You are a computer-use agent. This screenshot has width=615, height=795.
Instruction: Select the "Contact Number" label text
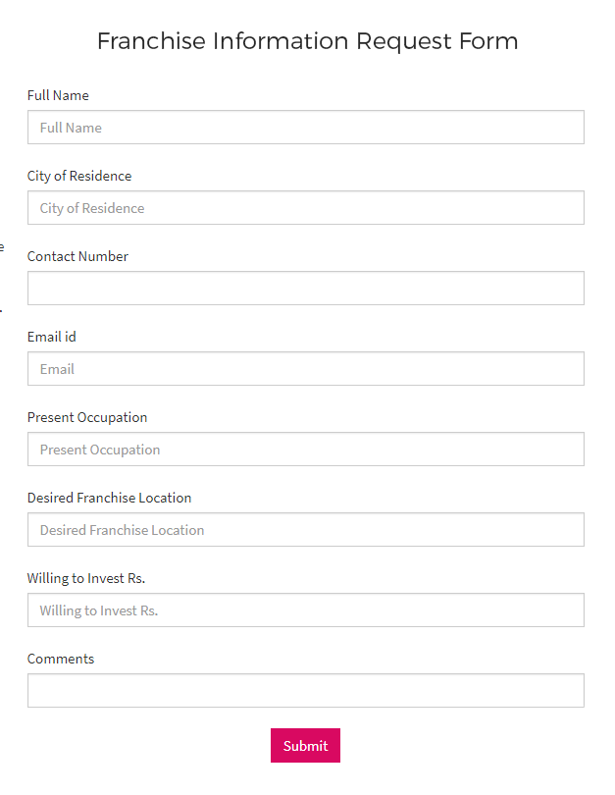77,256
